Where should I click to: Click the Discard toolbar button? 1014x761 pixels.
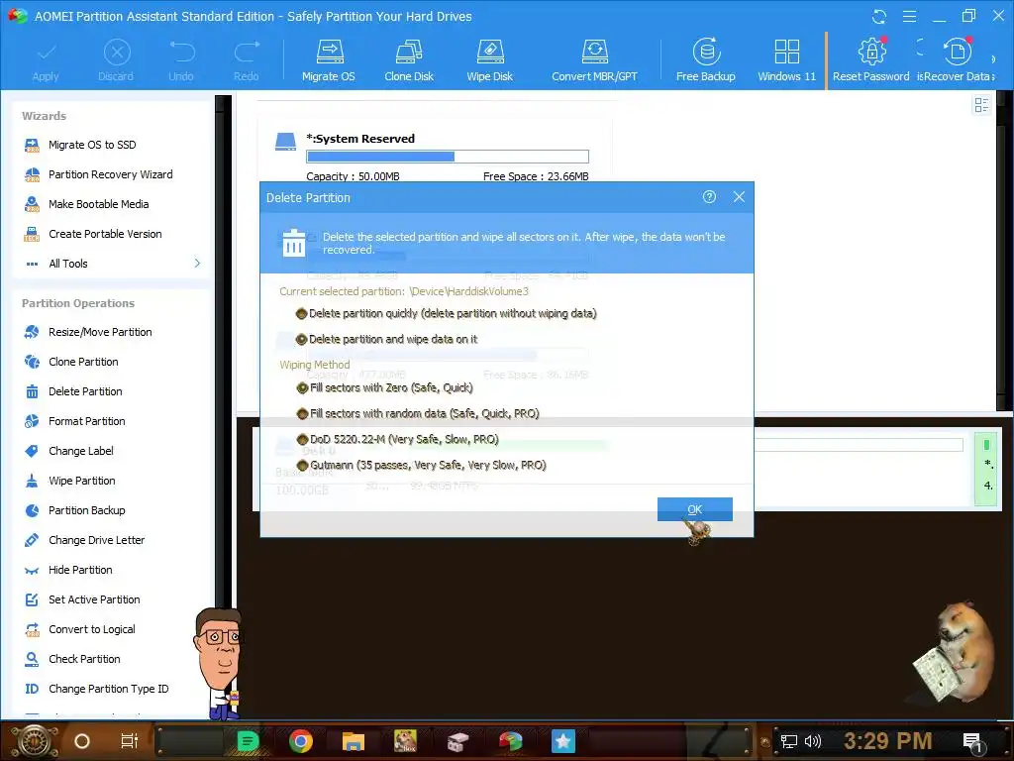click(x=117, y=60)
